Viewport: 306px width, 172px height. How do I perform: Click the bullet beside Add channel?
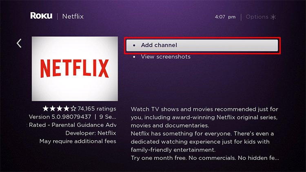134,45
